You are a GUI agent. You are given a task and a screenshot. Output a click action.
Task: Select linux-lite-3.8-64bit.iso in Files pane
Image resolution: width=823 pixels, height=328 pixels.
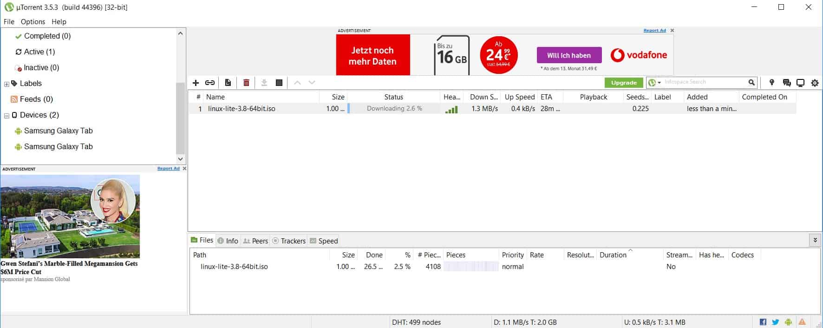click(x=234, y=266)
